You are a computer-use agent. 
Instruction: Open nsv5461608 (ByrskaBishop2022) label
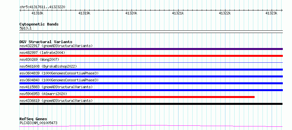click(x=48, y=66)
